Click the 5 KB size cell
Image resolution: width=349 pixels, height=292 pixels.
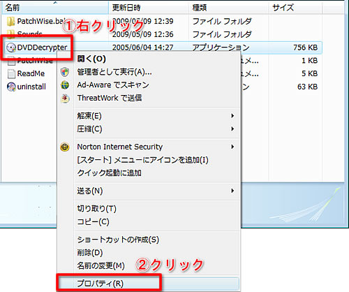coord(309,74)
